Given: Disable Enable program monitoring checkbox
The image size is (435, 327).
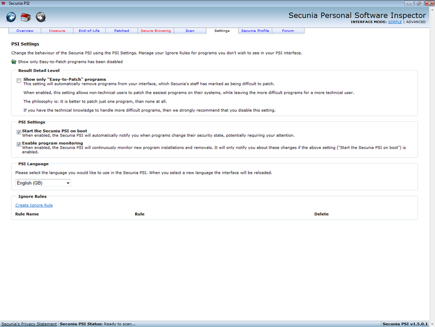Looking at the screenshot, I should (19, 144).
